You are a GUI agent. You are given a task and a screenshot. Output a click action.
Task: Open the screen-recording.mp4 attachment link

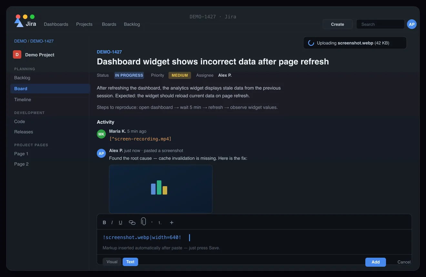point(140,139)
